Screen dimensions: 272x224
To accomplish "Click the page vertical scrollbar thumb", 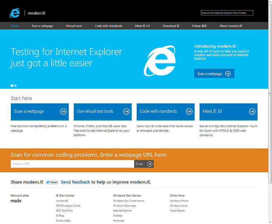I will pos(270,93).
